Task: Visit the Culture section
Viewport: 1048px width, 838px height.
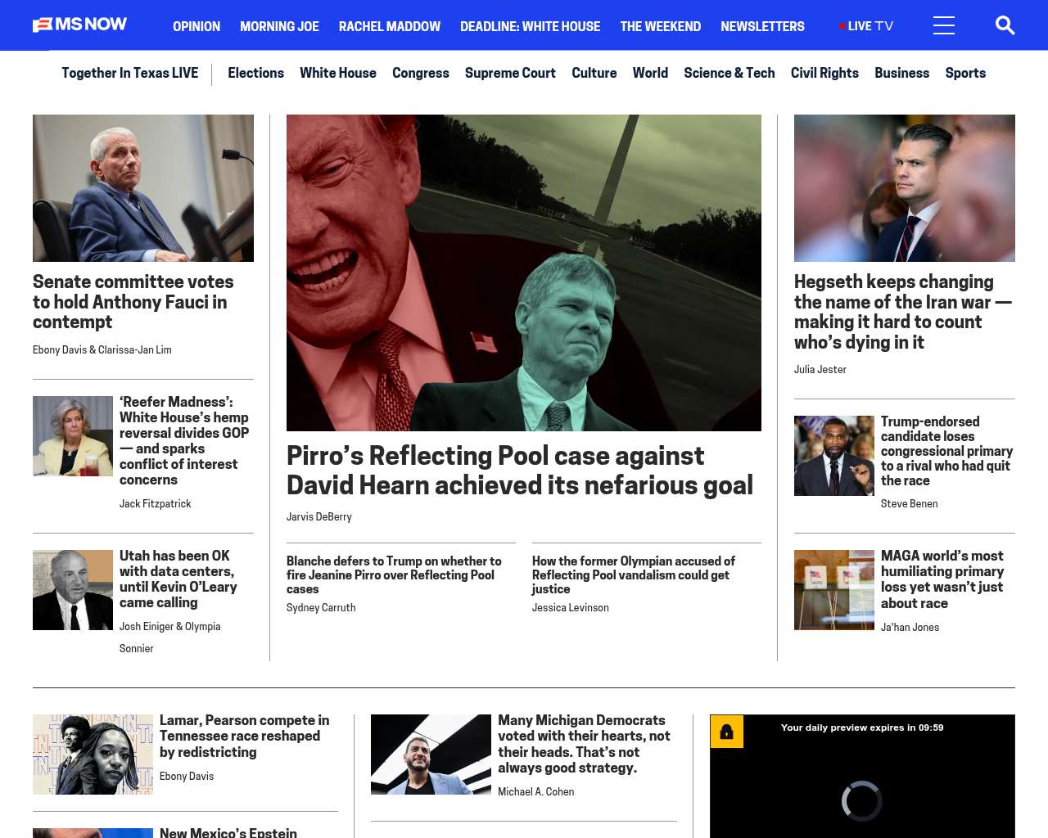Action: 594,73
